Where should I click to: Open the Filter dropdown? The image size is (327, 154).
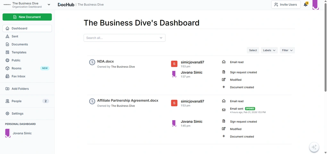click(x=287, y=50)
